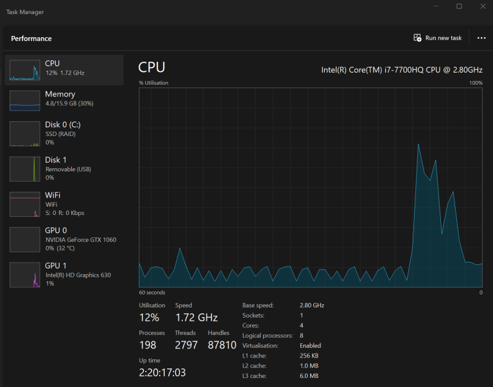This screenshot has height=387, width=493.
Task: Maximize the Task Manager window
Action: pyautogui.click(x=459, y=6)
